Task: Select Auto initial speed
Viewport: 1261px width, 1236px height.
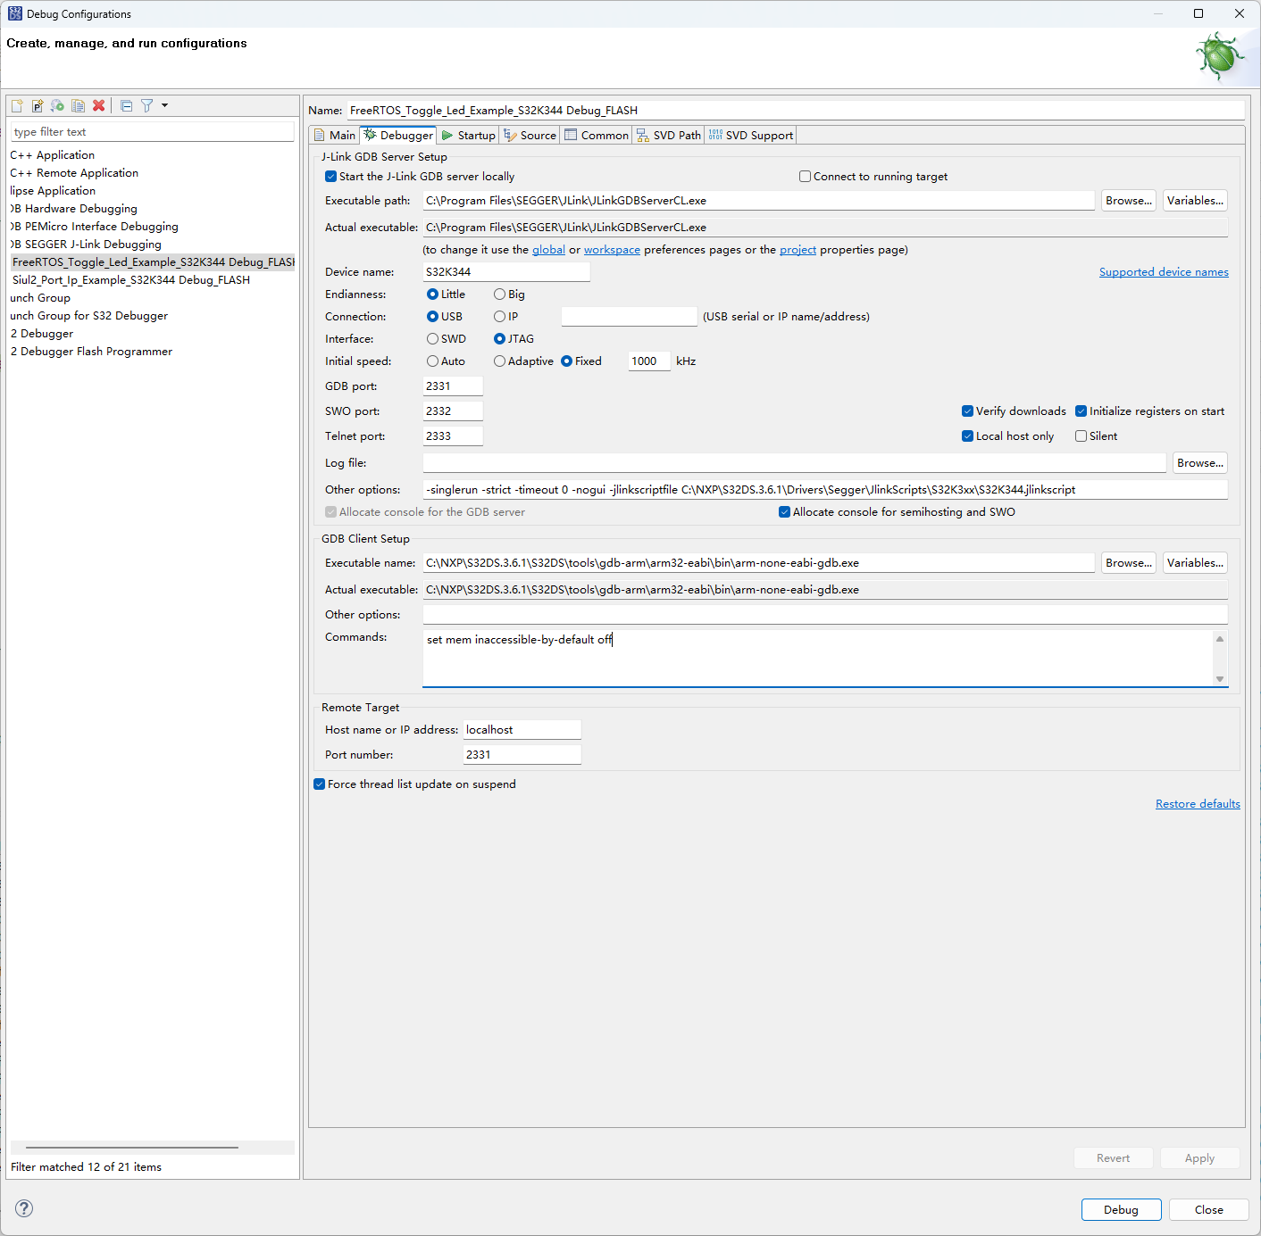Action: pyautogui.click(x=433, y=361)
